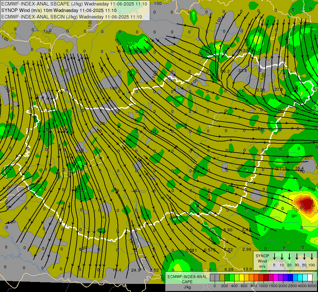
Task: Click the 6000 tick label in CAPE legend
Action: [x=312, y=286]
